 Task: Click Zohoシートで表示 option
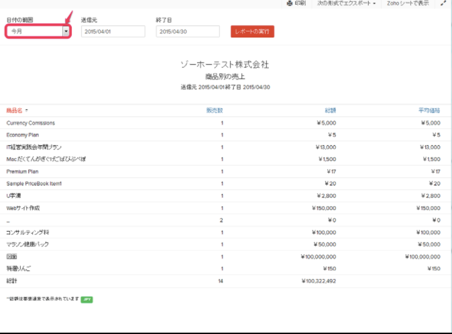click(408, 3)
